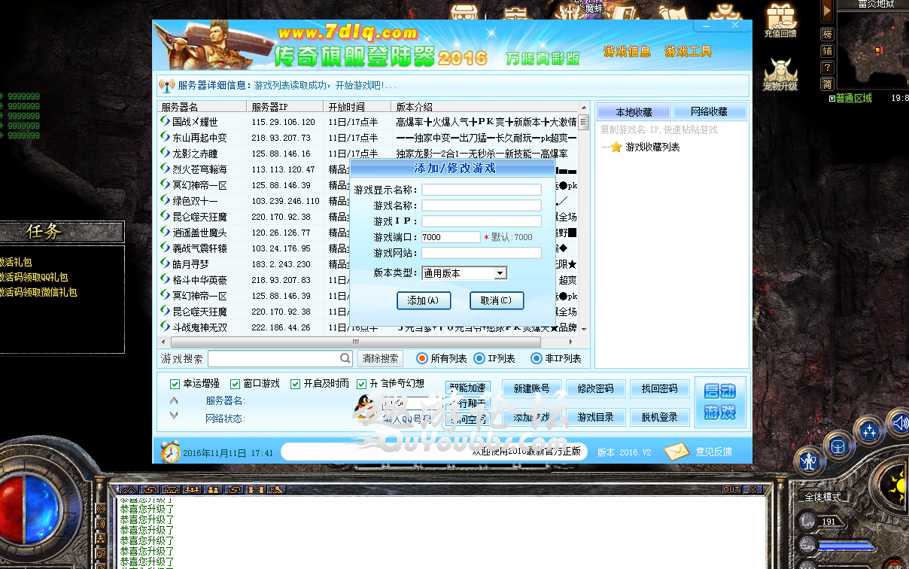This screenshot has height=569, width=909.
Task: Select the IP列表 radio button
Action: (479, 358)
